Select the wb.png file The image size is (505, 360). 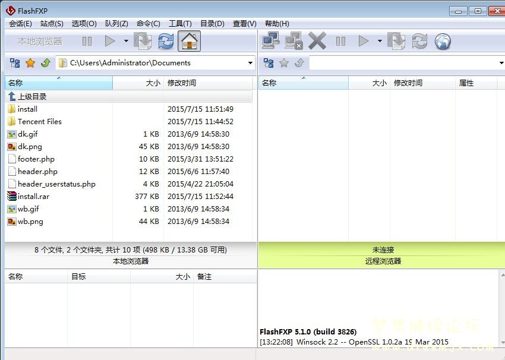[x=128, y=221]
